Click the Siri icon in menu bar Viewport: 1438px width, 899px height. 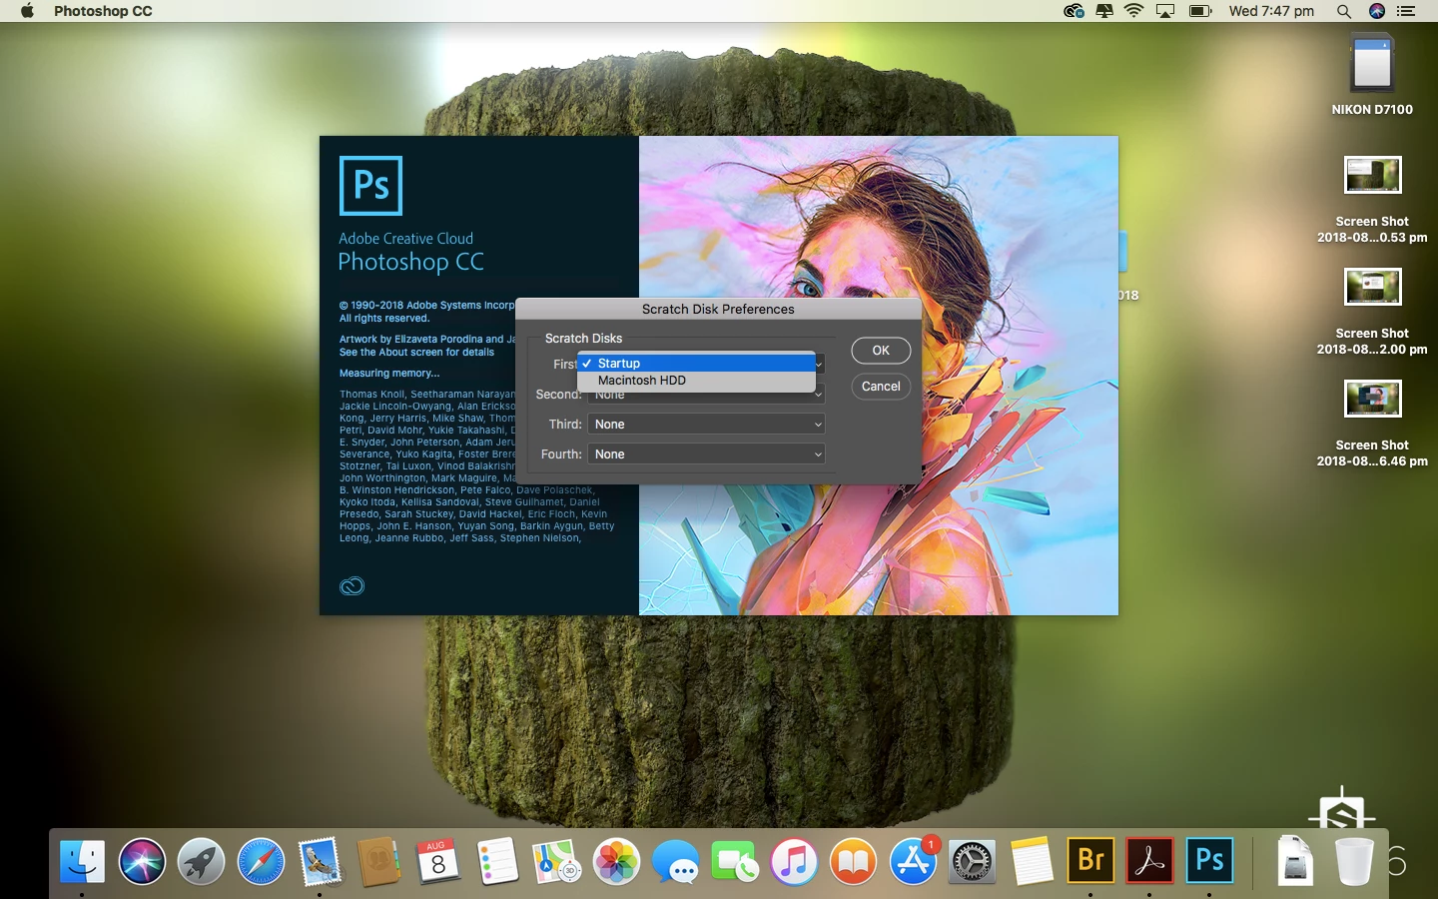pos(1377,11)
